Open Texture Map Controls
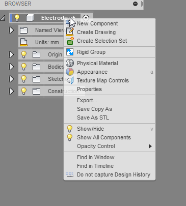The width and height of the screenshot is (186, 206). point(110,80)
